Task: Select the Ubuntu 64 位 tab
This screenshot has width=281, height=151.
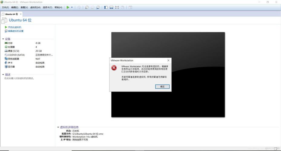Action: coord(11,14)
